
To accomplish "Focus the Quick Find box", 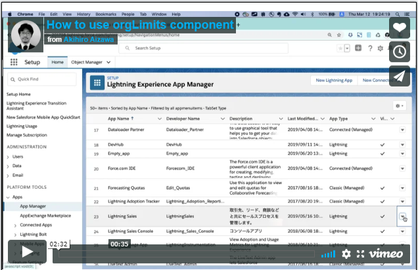I will (x=42, y=79).
